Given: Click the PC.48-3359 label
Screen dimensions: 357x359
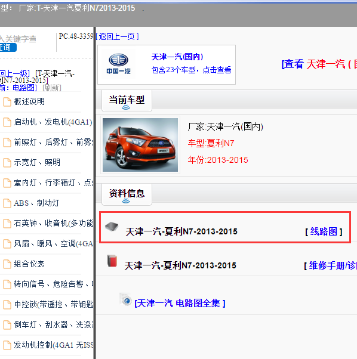Looking at the screenshot, I should 76,36.
